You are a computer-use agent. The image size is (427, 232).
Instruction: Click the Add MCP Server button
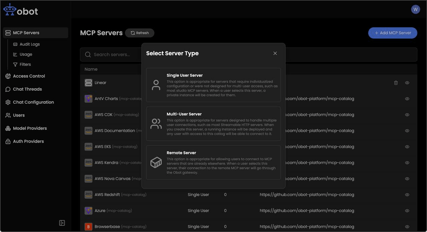pyautogui.click(x=392, y=33)
